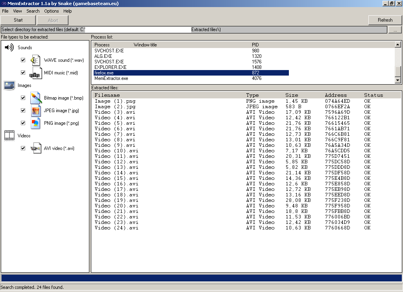Click the PNG image file icon
Viewport: 403px width, 292px height.
(x=36, y=123)
